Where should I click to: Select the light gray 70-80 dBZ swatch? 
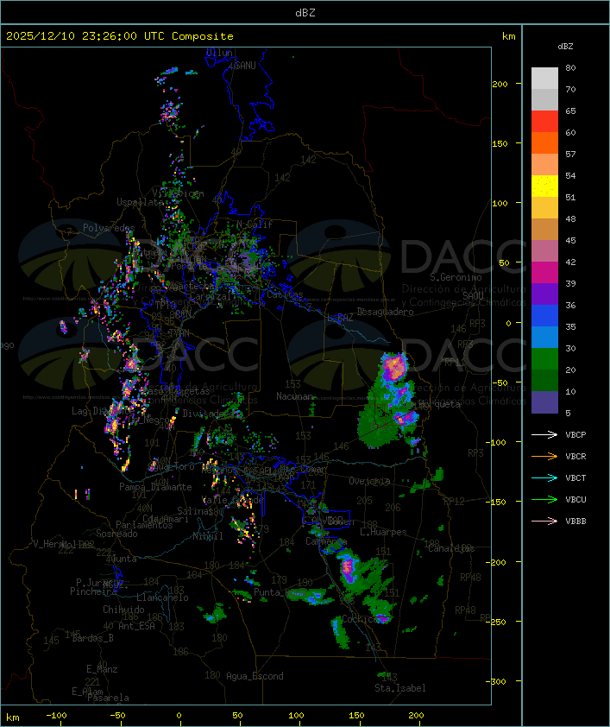click(544, 79)
